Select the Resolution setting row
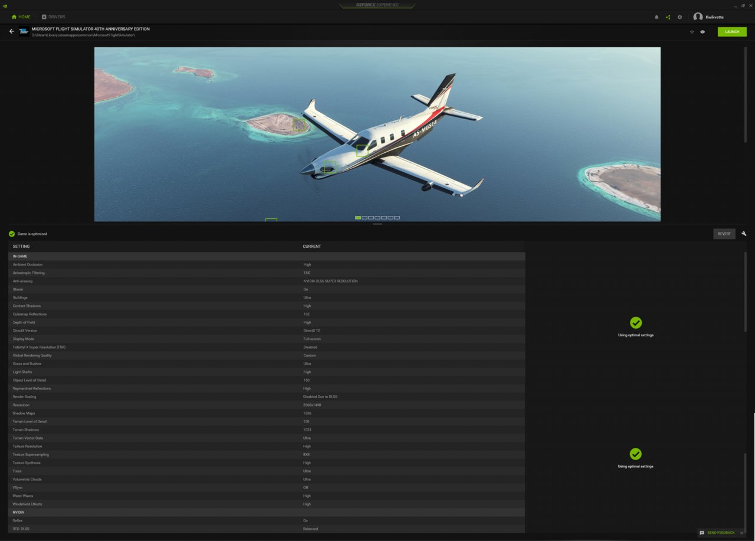This screenshot has width=755, height=541. click(267, 405)
